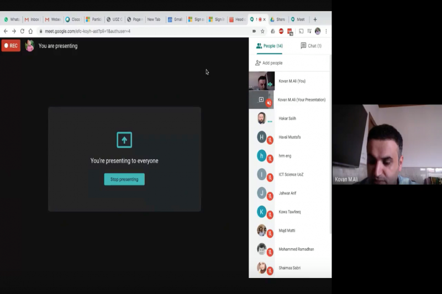Switch to the Chat (1) tab
Viewport: 442px width, 294px height.
(x=311, y=46)
